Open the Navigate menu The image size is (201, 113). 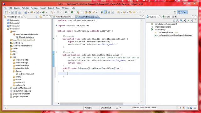pos(35,8)
